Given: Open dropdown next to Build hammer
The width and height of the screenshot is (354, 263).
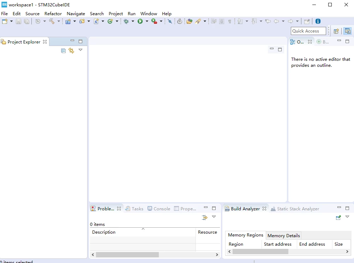Looking at the screenshot, I should [59, 21].
